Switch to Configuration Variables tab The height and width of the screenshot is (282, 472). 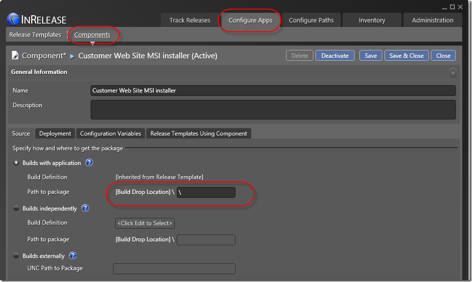pos(111,134)
